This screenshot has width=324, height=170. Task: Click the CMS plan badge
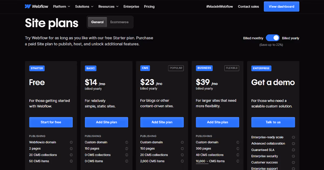(145, 68)
